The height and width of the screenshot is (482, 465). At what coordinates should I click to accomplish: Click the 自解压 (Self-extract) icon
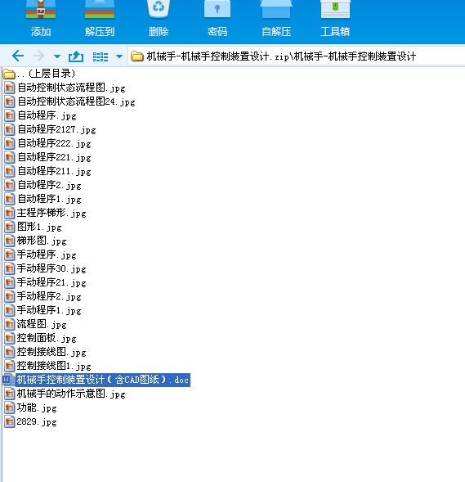click(x=276, y=10)
